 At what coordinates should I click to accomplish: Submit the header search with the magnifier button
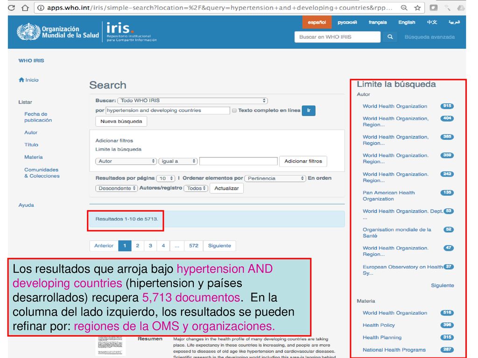(390, 37)
